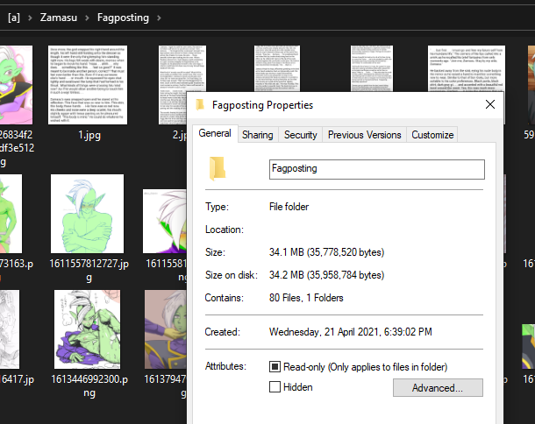Switch to the Sharing tab
Screen dimensions: 535x424
(258, 135)
